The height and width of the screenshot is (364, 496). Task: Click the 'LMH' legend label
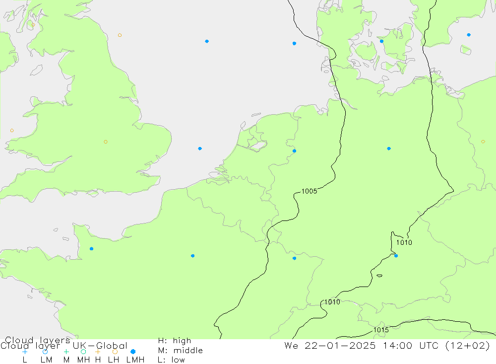tap(135, 360)
